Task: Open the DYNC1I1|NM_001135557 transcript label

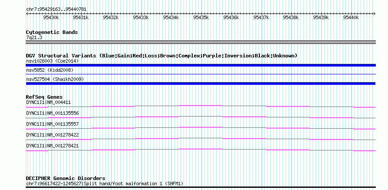Action: [x=52, y=124]
